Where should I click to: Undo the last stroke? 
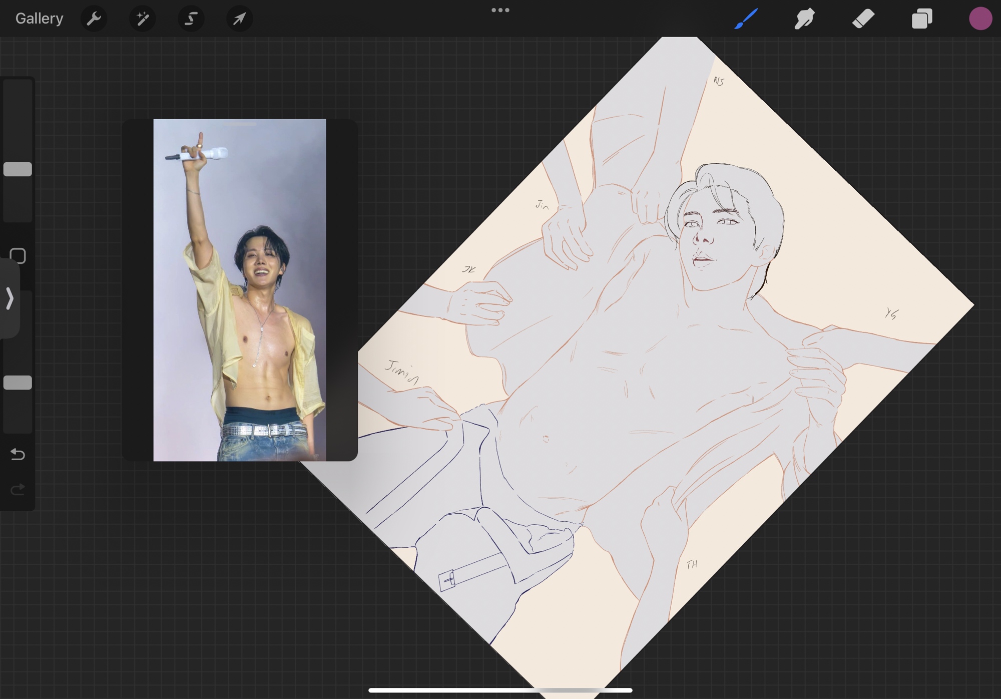[x=18, y=454]
